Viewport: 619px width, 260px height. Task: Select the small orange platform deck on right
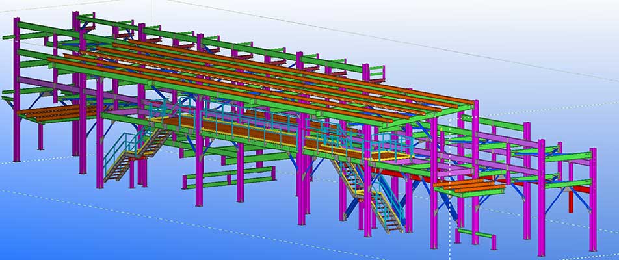469,188
